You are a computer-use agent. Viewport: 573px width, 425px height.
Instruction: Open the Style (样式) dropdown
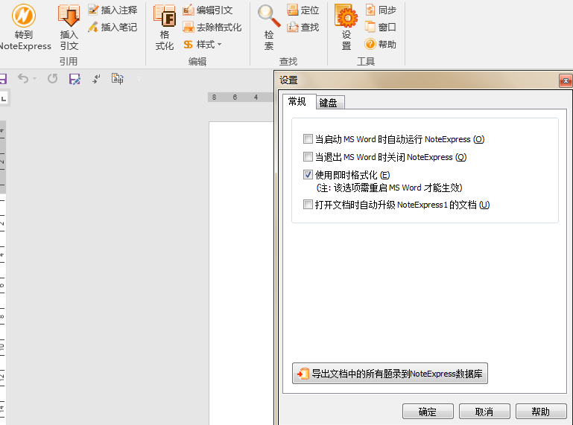point(203,45)
